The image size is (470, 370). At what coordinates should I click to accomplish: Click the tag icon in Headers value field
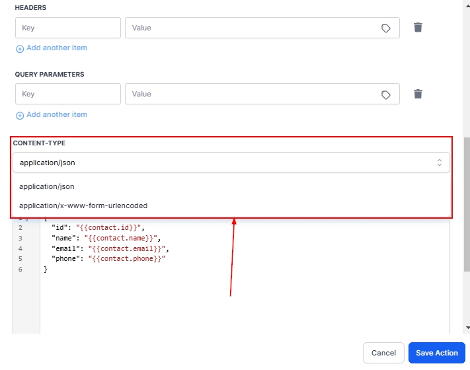(x=386, y=28)
